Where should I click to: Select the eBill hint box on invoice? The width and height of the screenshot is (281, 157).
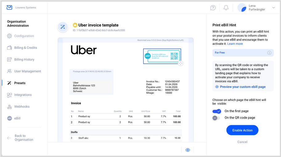coord(162,56)
